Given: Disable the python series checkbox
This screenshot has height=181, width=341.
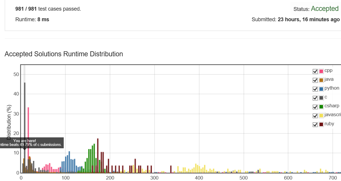Looking at the screenshot, I should (315, 89).
